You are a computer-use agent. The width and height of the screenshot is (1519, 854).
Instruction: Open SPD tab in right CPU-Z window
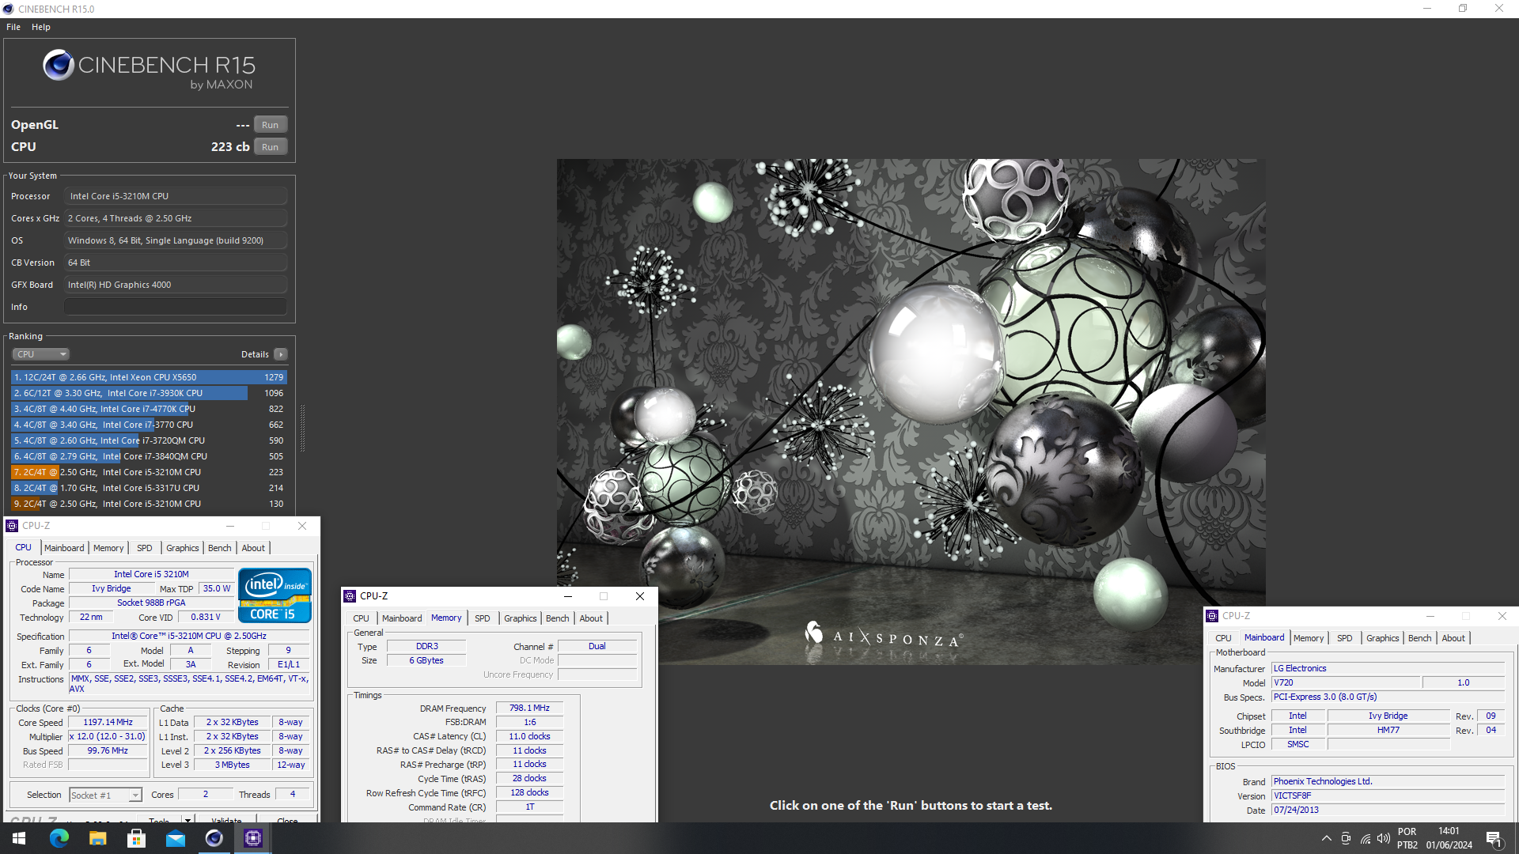coord(1345,638)
